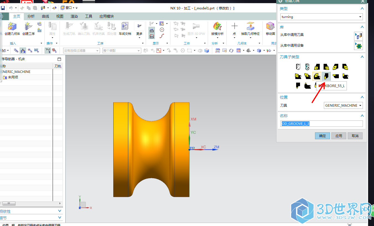The image size is (374, 226).
Task: Toggle the highlighted red toolpath icon in navigator toolbar
Action: (48, 51)
